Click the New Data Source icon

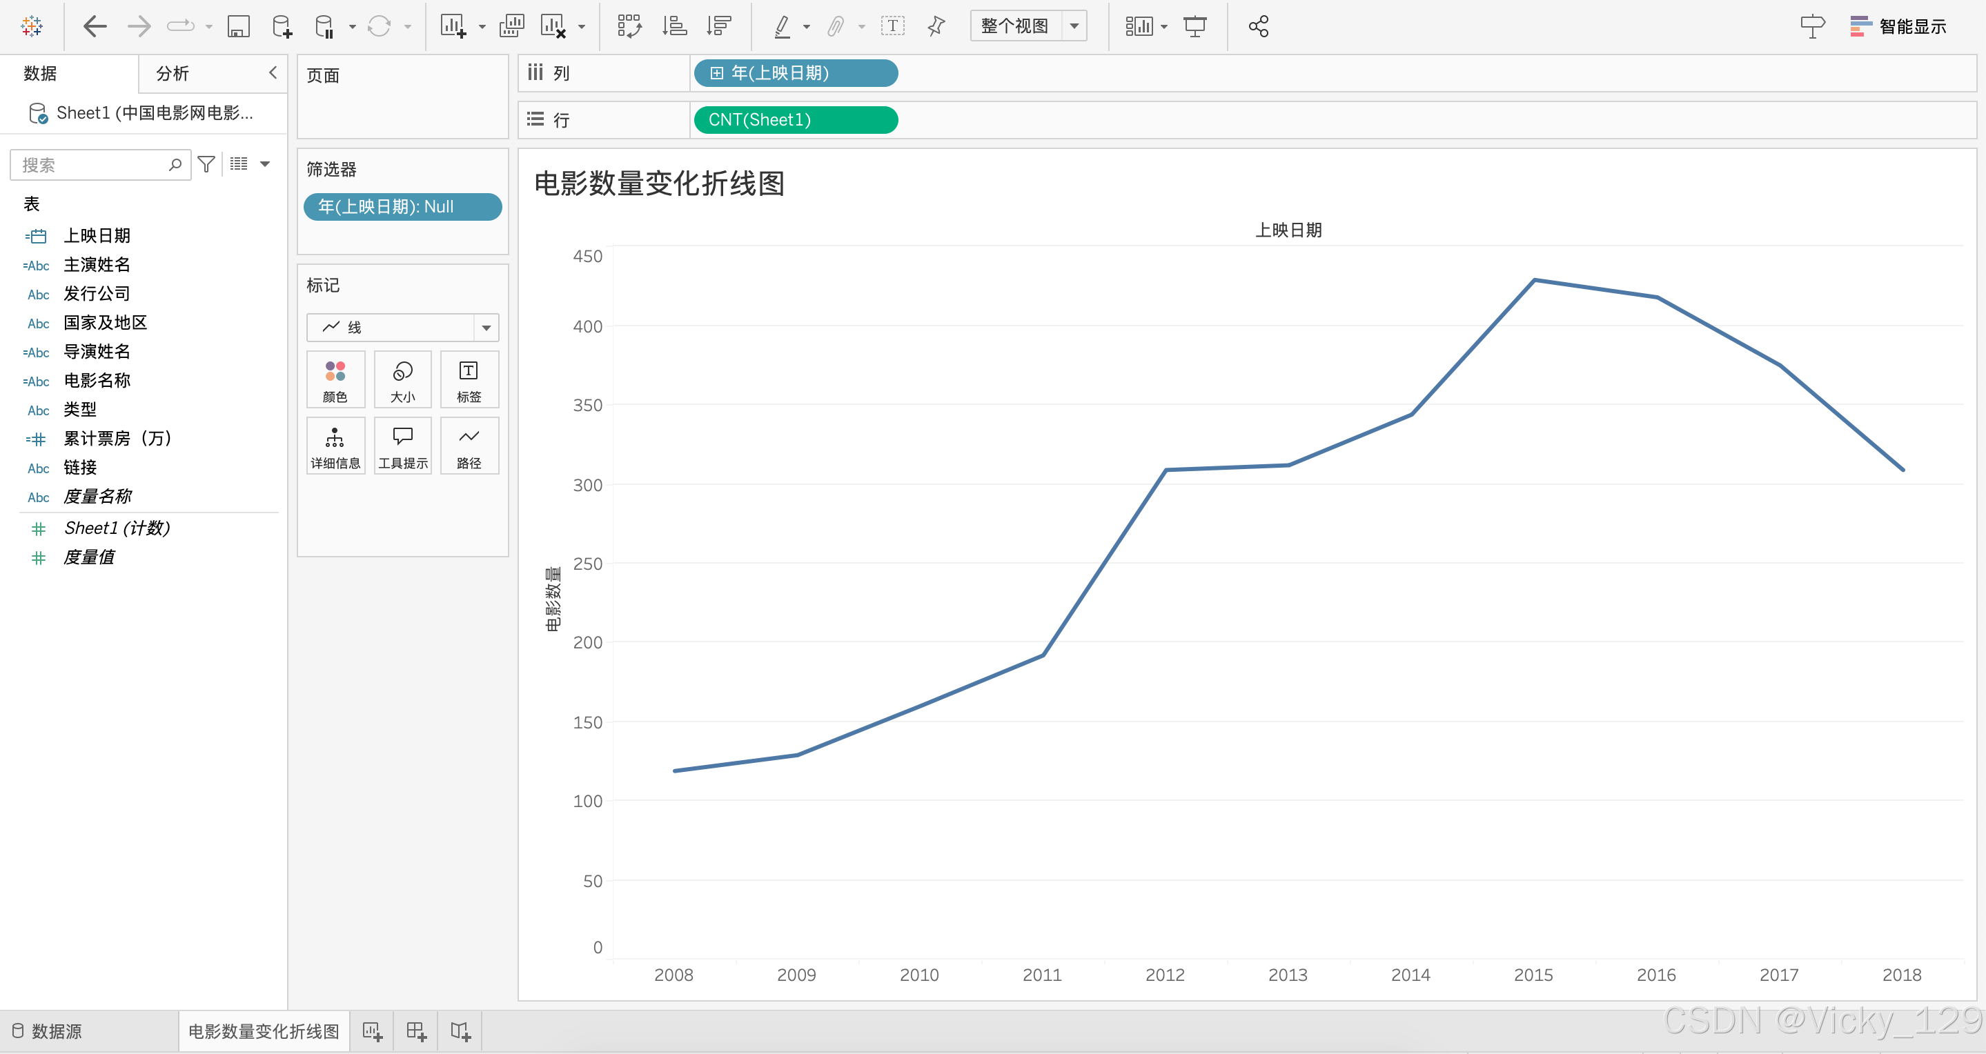(282, 27)
